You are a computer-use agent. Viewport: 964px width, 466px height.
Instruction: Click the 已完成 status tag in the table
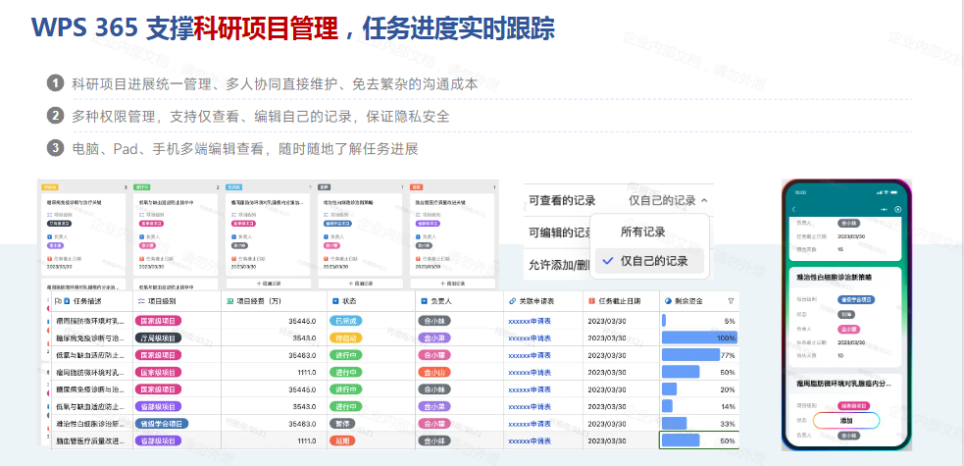pos(345,321)
